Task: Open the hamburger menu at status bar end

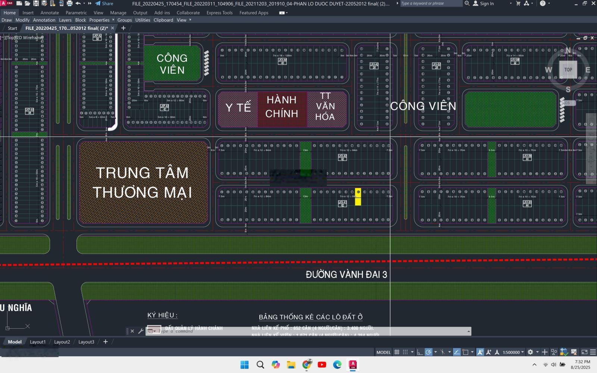Action: coord(592,352)
